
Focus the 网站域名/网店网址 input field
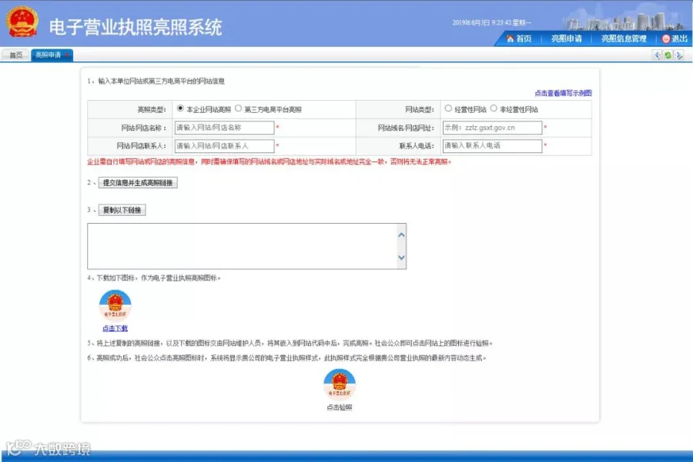pos(492,128)
